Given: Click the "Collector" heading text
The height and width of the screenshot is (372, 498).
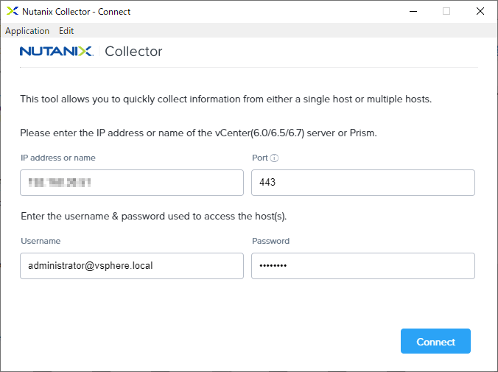Looking at the screenshot, I should tap(133, 52).
